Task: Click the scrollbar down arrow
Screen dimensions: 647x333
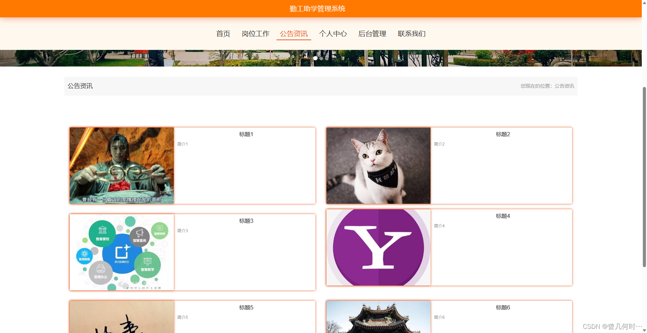Action: (x=644, y=331)
